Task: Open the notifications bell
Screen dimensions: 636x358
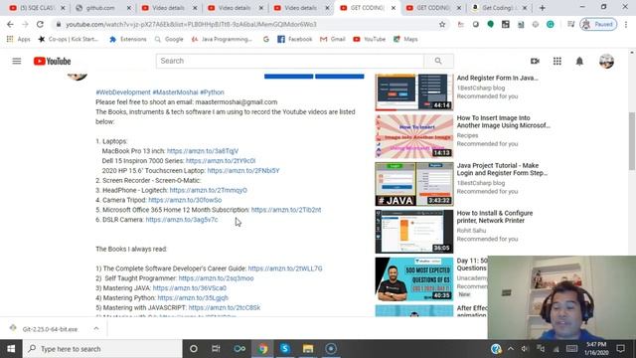Action: point(579,61)
